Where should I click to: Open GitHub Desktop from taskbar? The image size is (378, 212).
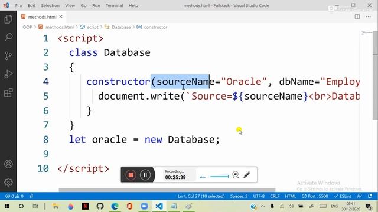100,206
